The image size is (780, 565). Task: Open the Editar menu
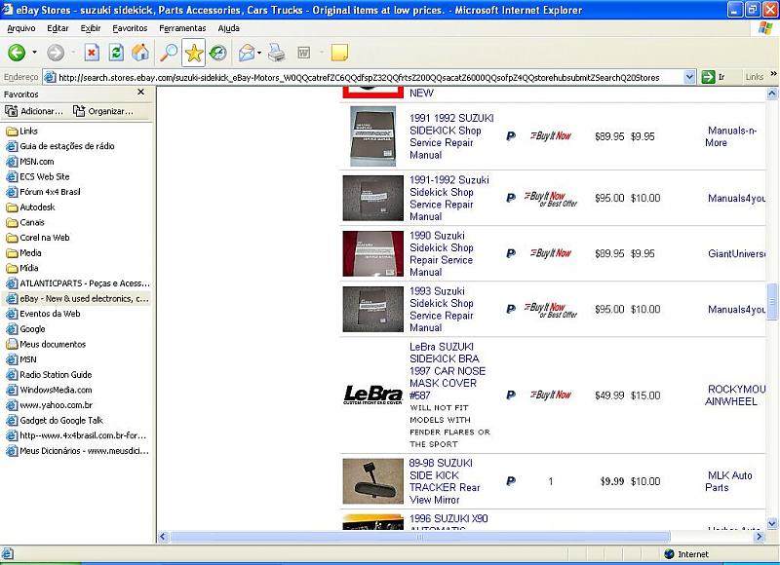58,28
